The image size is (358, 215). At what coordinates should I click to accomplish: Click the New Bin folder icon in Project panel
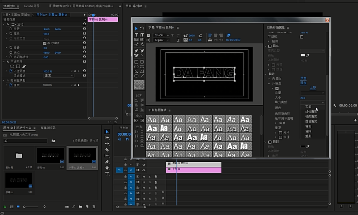[x=80, y=207]
